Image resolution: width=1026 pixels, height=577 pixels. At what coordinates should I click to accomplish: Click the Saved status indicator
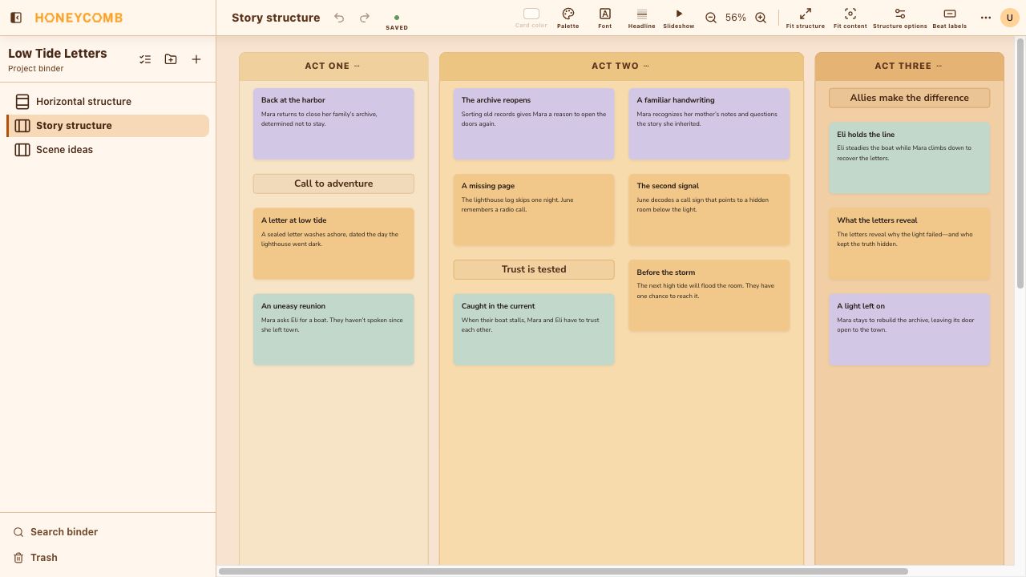coord(397,22)
